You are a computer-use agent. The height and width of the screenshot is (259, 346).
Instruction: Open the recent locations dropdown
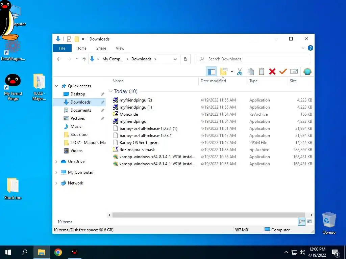(77, 59)
